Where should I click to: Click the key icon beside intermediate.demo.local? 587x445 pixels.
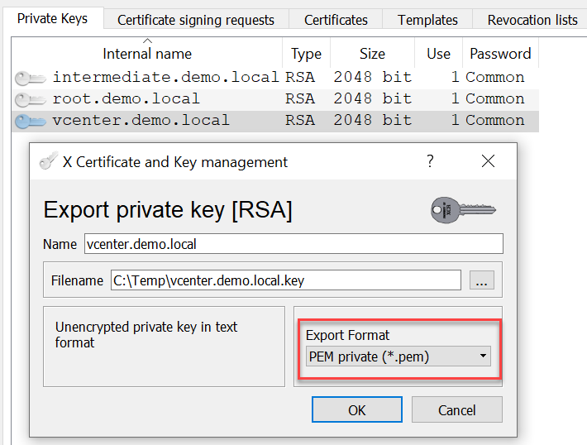(x=31, y=78)
